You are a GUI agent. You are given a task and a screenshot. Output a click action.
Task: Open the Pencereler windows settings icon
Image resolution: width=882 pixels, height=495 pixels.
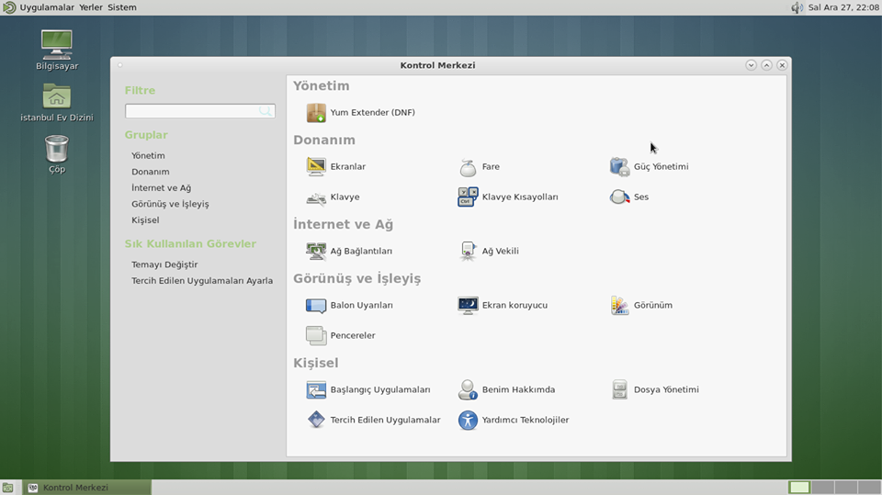pos(315,335)
